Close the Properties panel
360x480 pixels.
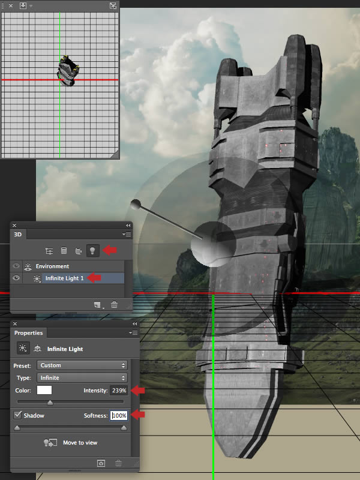(15, 323)
